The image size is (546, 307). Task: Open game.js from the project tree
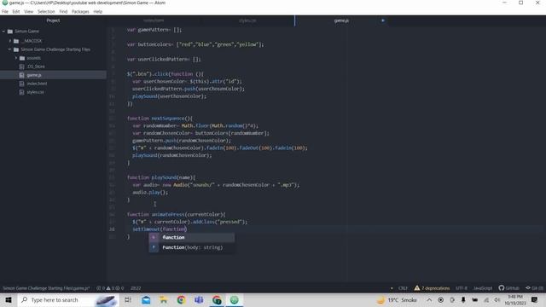click(x=34, y=75)
